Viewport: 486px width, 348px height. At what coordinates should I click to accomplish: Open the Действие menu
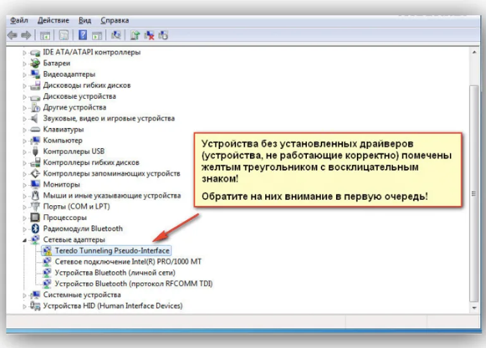click(53, 20)
